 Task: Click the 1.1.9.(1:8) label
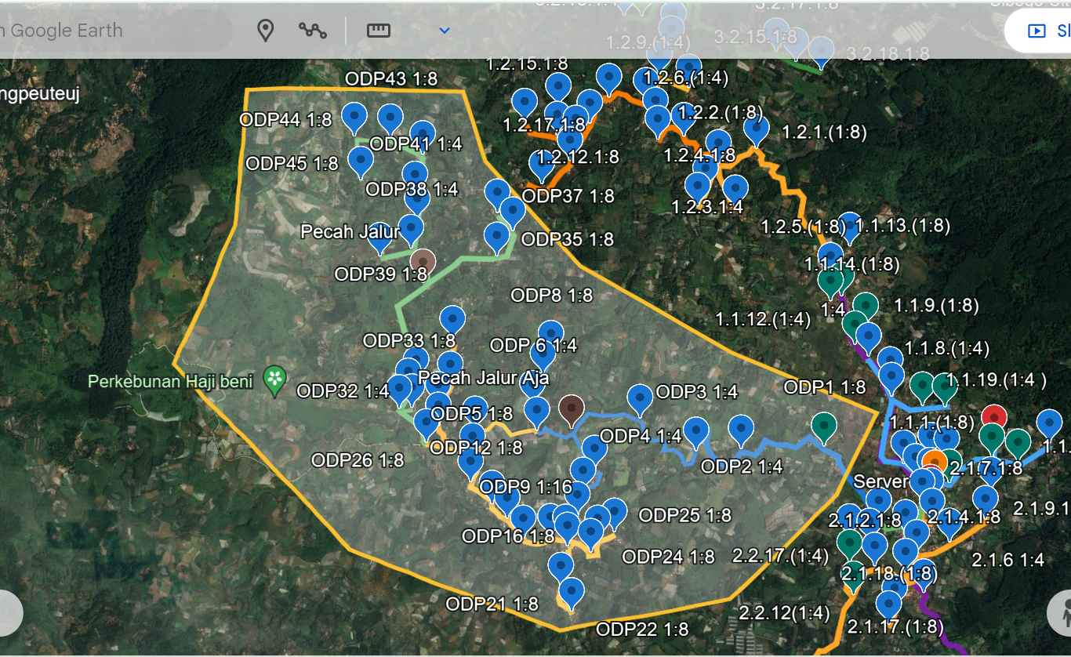coord(936,305)
